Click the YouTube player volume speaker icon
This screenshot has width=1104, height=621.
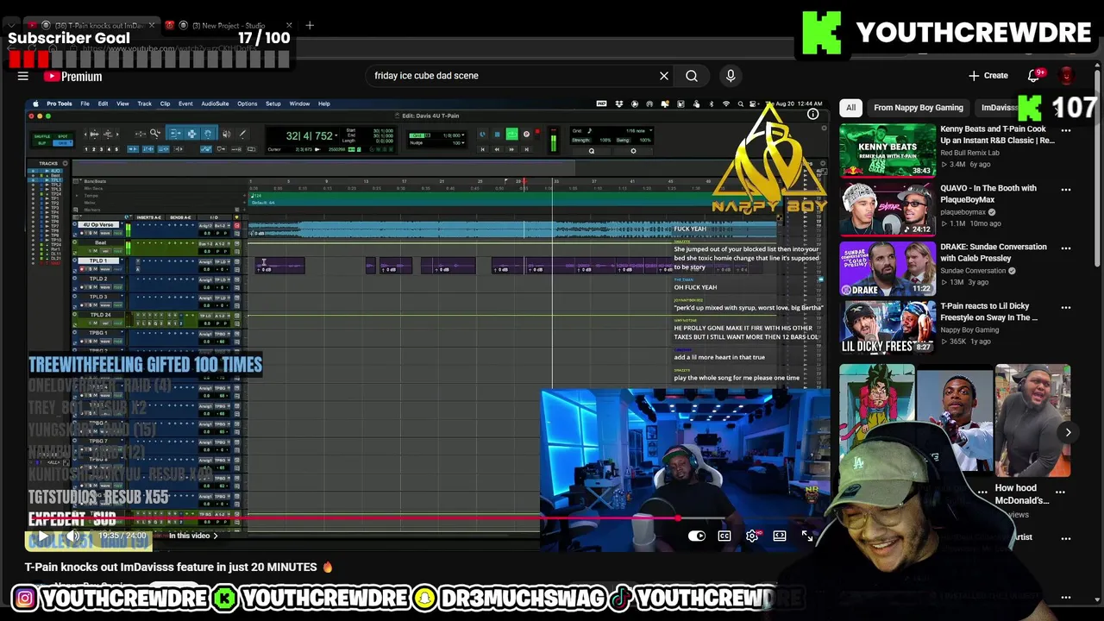click(72, 536)
